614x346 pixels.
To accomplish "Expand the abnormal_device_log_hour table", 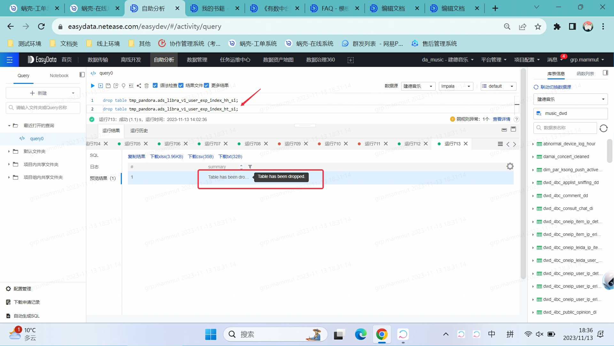I will click(533, 144).
